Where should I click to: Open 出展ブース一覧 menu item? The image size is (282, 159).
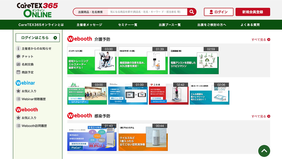pyautogui.click(x=170, y=25)
